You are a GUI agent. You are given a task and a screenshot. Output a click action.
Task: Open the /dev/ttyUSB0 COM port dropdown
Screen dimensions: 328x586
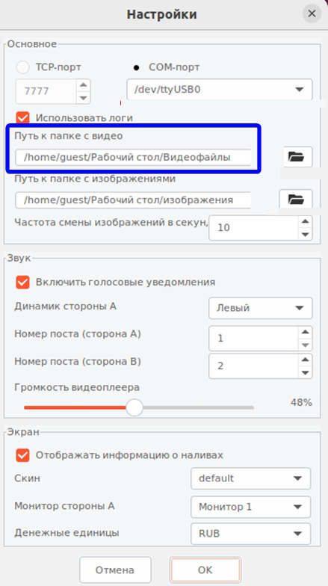point(220,90)
